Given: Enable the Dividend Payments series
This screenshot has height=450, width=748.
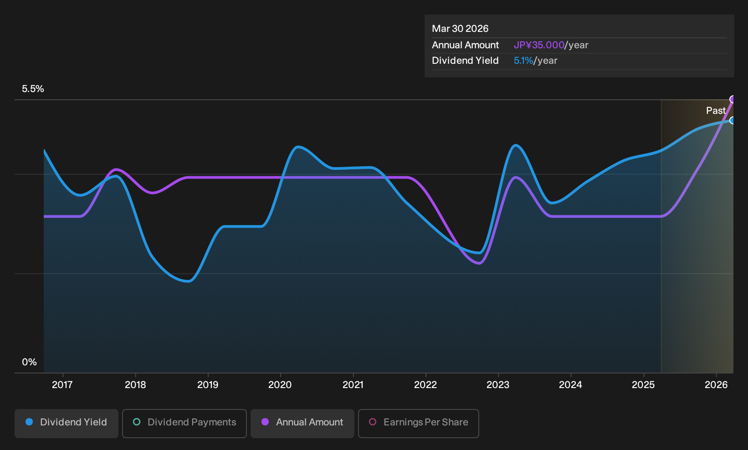Looking at the screenshot, I should [184, 423].
